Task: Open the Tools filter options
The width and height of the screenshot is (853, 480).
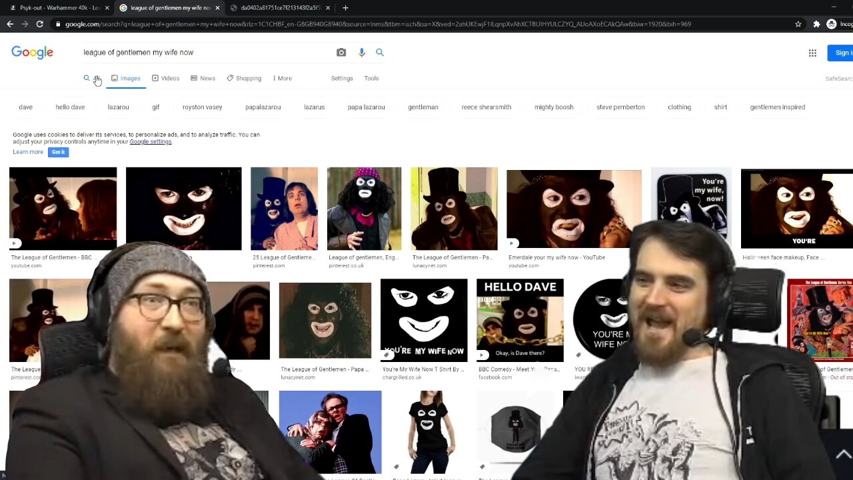Action: point(371,79)
